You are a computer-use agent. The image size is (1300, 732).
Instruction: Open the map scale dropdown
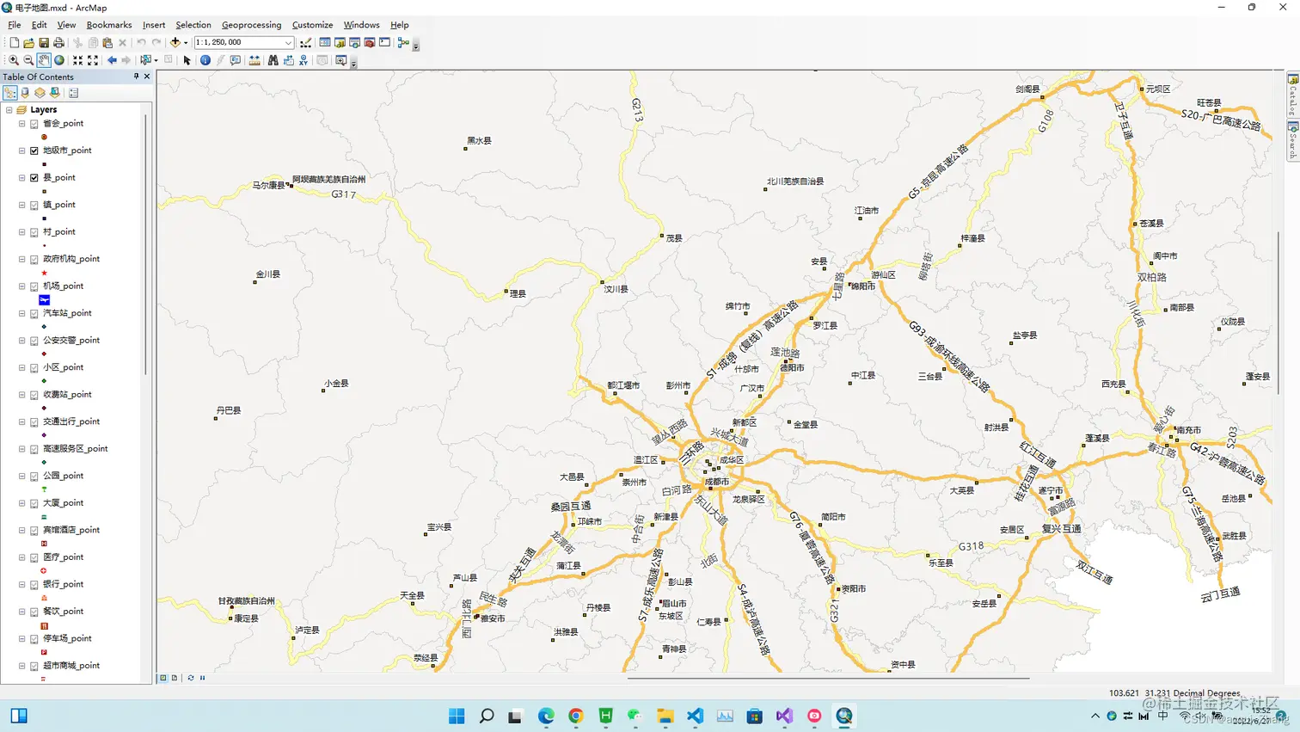click(x=288, y=42)
